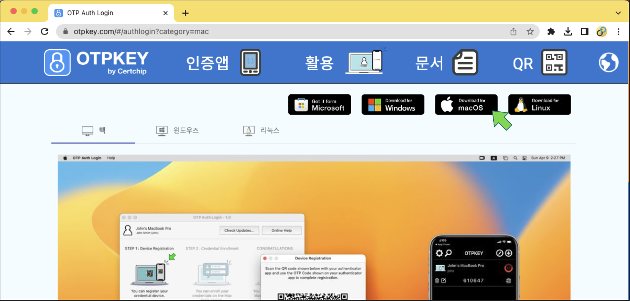Open the browser downloads icon
The height and width of the screenshot is (301, 630).
tap(568, 32)
